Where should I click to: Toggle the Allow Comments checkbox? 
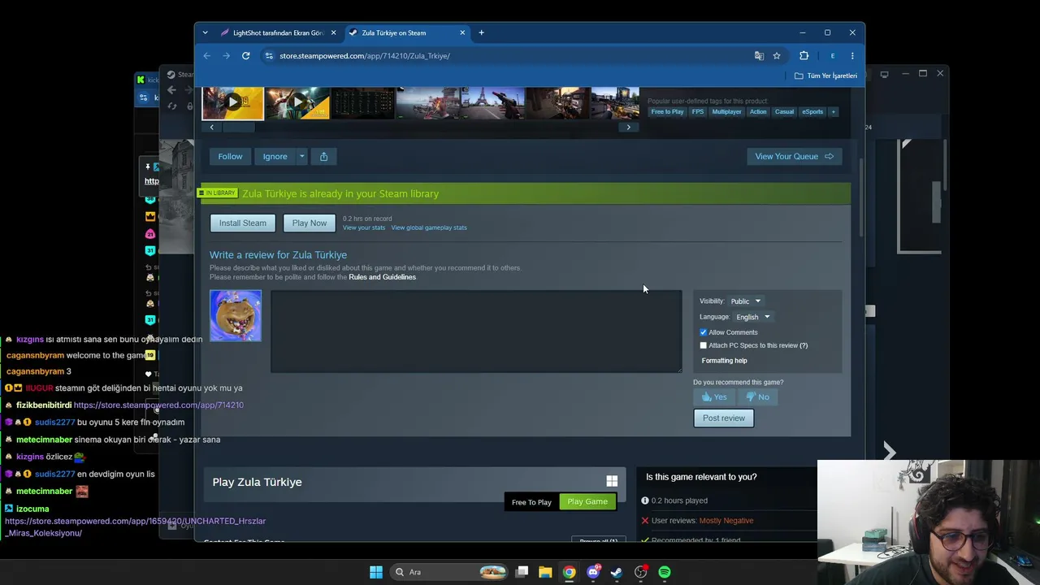704,332
